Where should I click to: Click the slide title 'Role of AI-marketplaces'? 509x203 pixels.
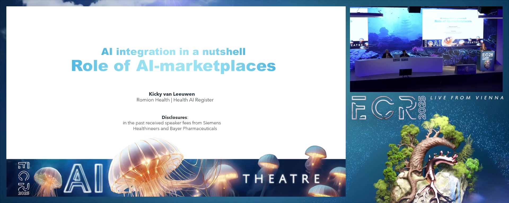click(x=173, y=66)
